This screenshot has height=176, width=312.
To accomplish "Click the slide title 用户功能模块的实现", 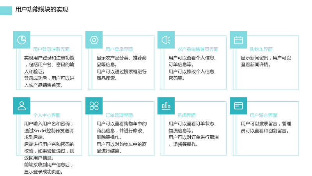I will (x=42, y=9).
